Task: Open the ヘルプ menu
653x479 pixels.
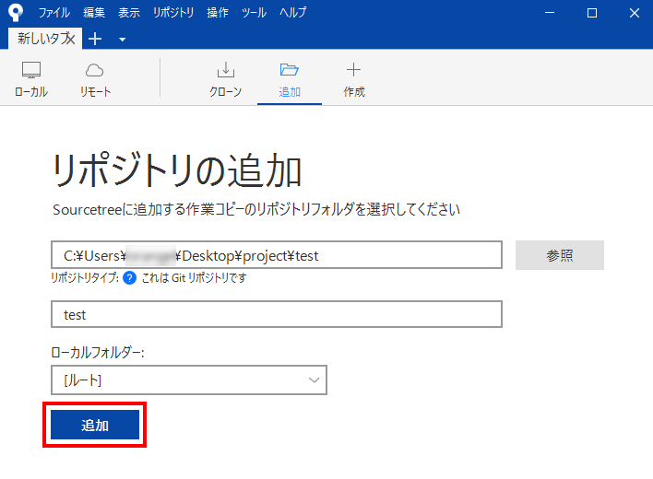Action: point(292,13)
